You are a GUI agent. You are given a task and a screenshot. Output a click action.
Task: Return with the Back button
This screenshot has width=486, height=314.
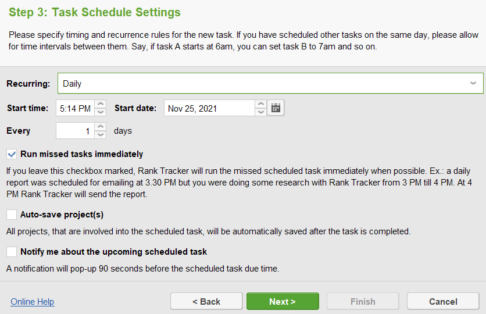click(206, 301)
